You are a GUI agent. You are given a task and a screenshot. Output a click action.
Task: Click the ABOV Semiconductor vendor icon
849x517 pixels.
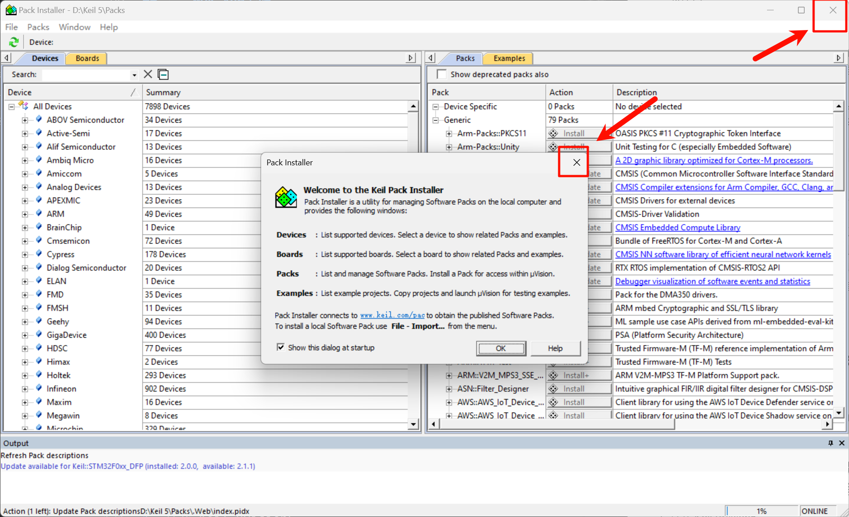(x=39, y=120)
